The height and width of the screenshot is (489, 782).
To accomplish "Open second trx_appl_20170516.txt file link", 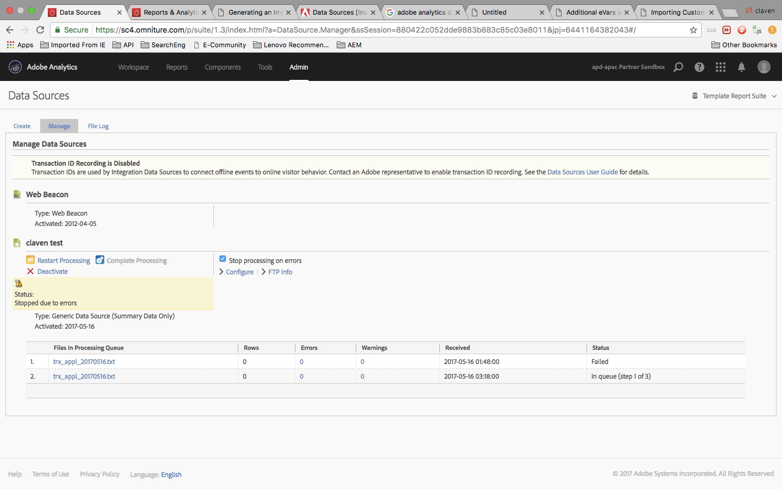I will pyautogui.click(x=84, y=376).
